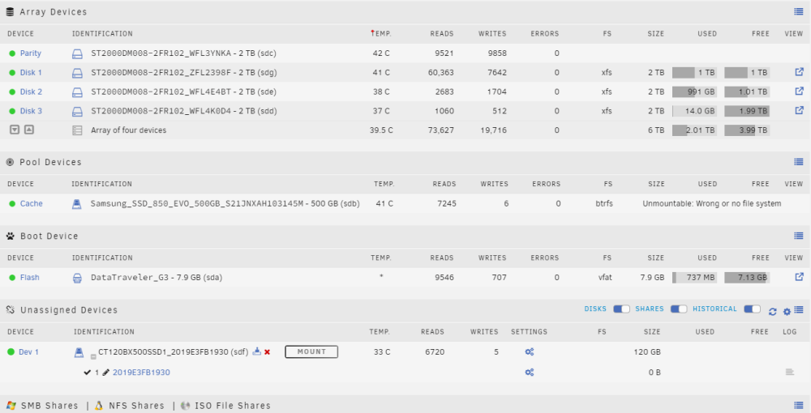Open the Parity device link
Screen dimensions: 811x413
coord(31,53)
